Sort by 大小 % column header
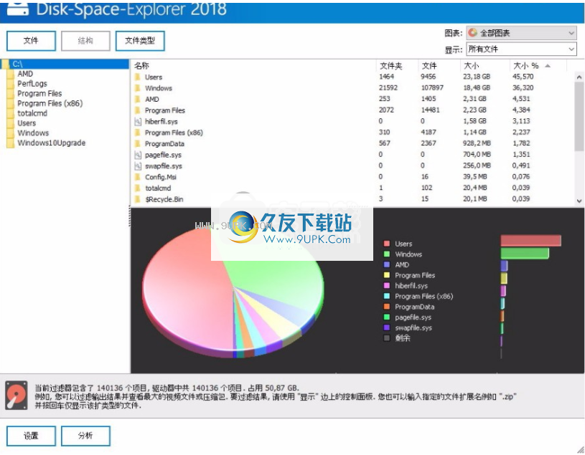Screen dimensions: 585x455 point(525,66)
